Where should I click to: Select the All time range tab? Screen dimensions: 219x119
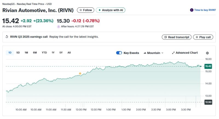click(69, 53)
